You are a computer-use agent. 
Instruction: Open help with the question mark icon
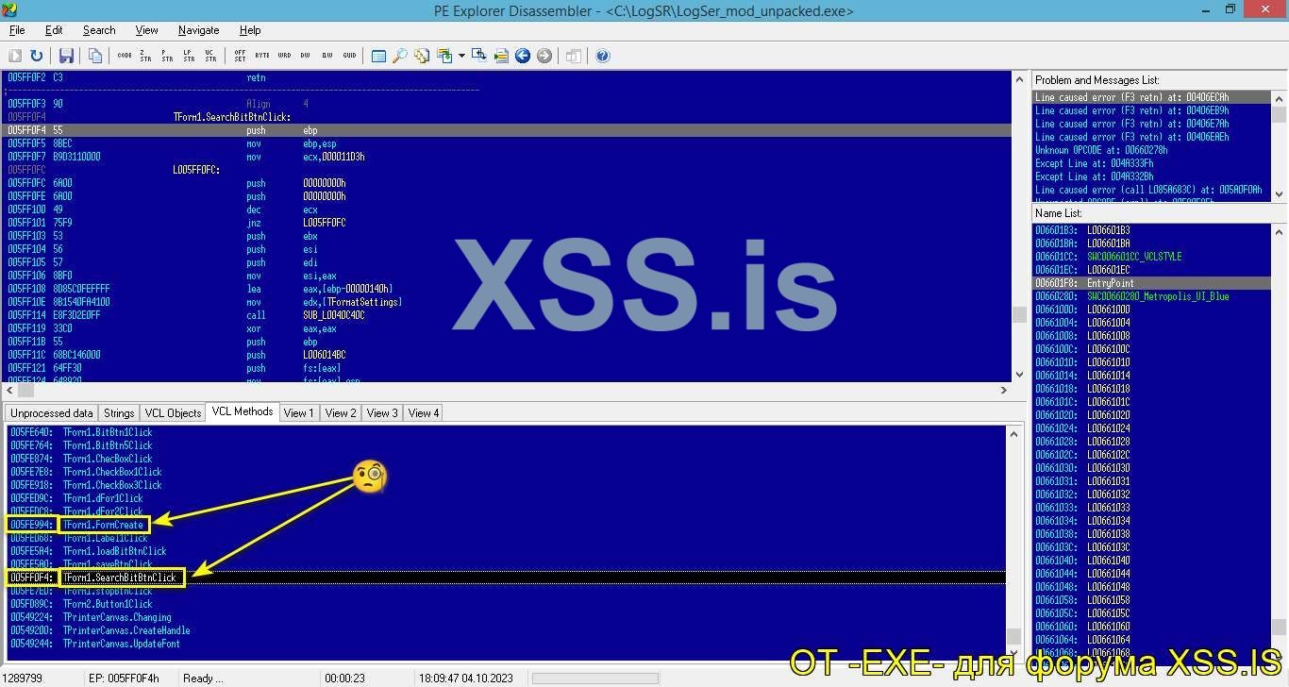[603, 56]
